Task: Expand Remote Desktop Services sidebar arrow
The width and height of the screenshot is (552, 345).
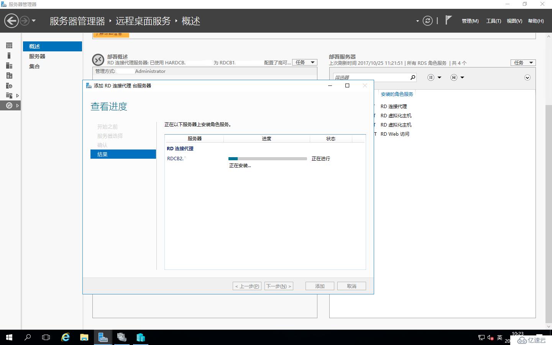Action: [x=17, y=105]
